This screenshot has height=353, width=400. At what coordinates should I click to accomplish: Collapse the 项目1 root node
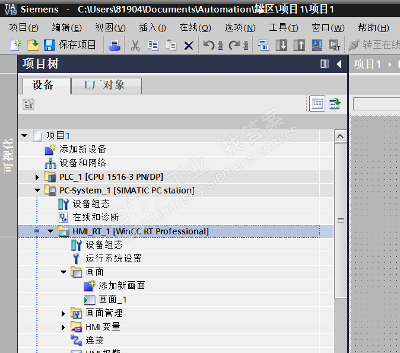click(24, 135)
